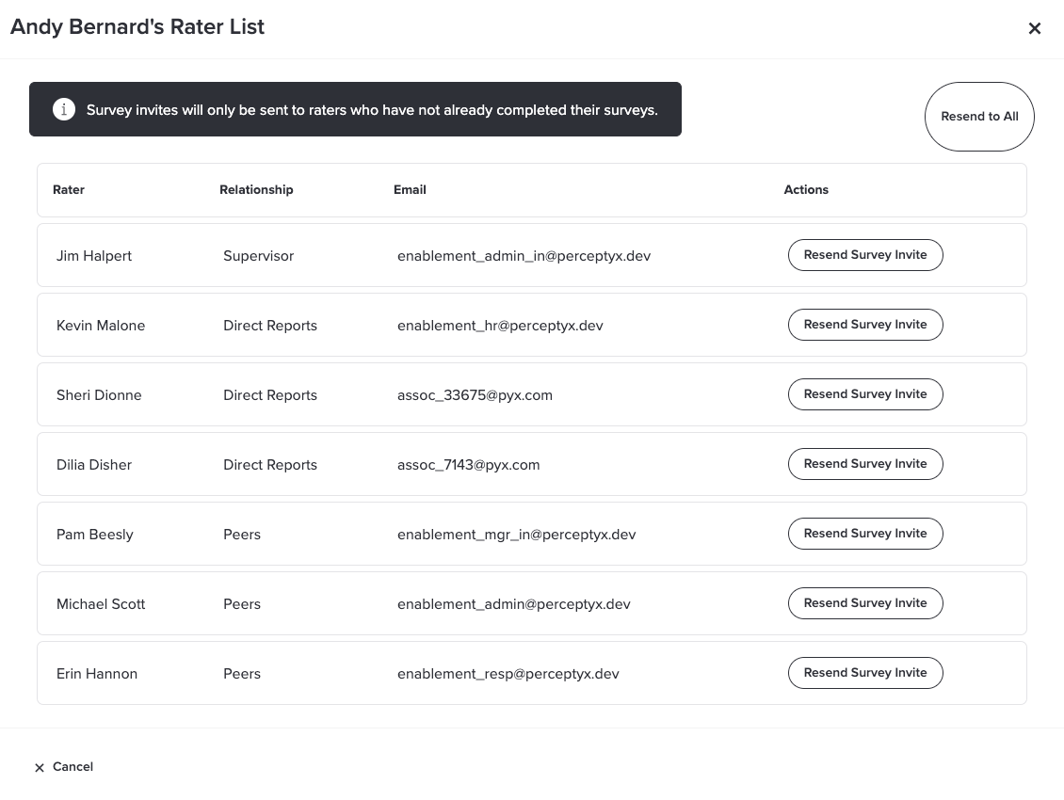Screen dimensions: 1064x800
Task: Select the Dilia Disher rater name
Action: pos(93,465)
